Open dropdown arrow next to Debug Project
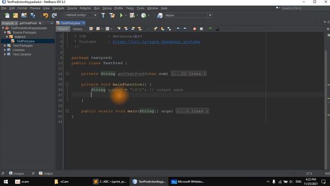The width and height of the screenshot is (330, 186). [137, 16]
